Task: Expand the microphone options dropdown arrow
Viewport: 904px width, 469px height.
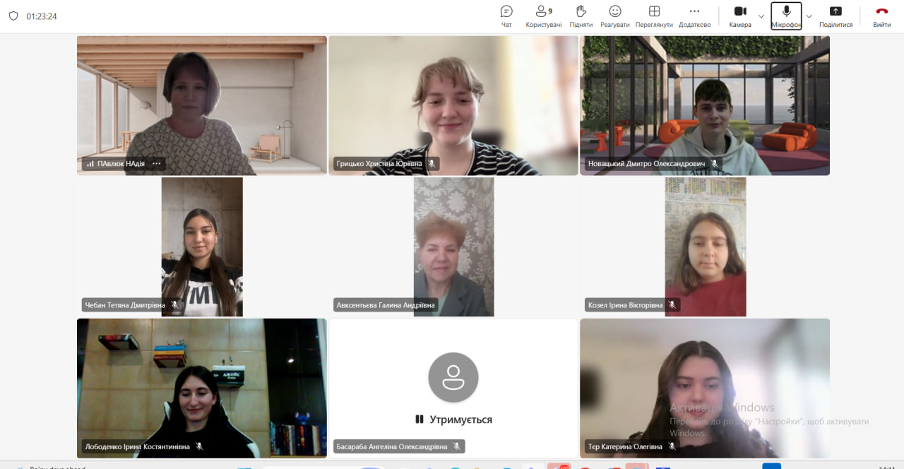Action: (809, 16)
